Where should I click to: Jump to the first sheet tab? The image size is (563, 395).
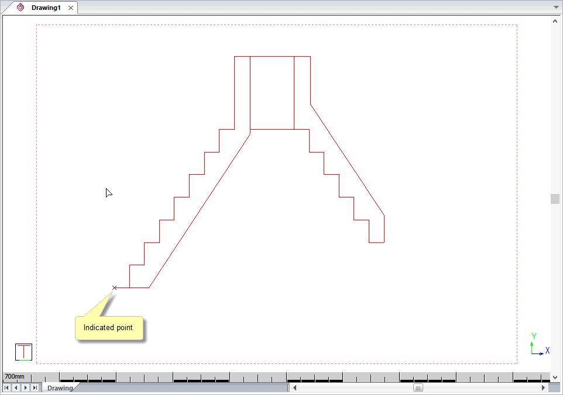(7, 387)
